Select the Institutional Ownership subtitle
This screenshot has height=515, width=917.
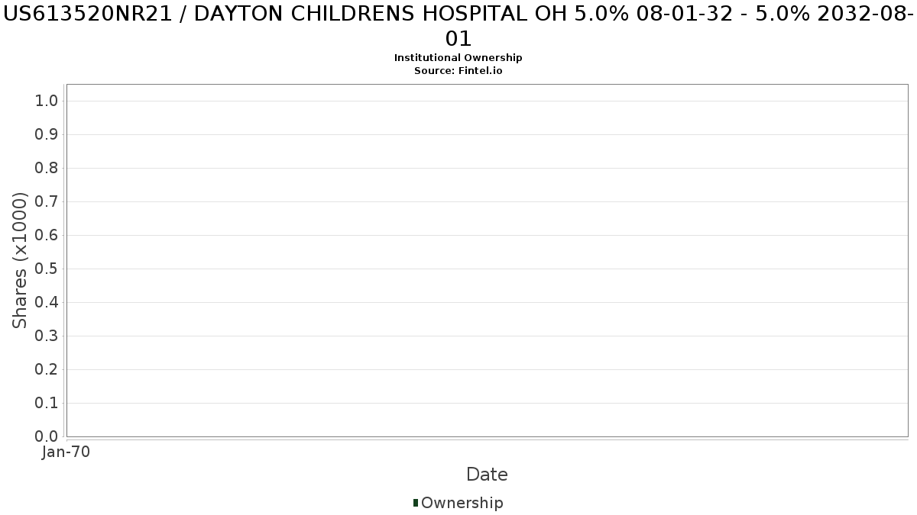pyautogui.click(x=458, y=58)
